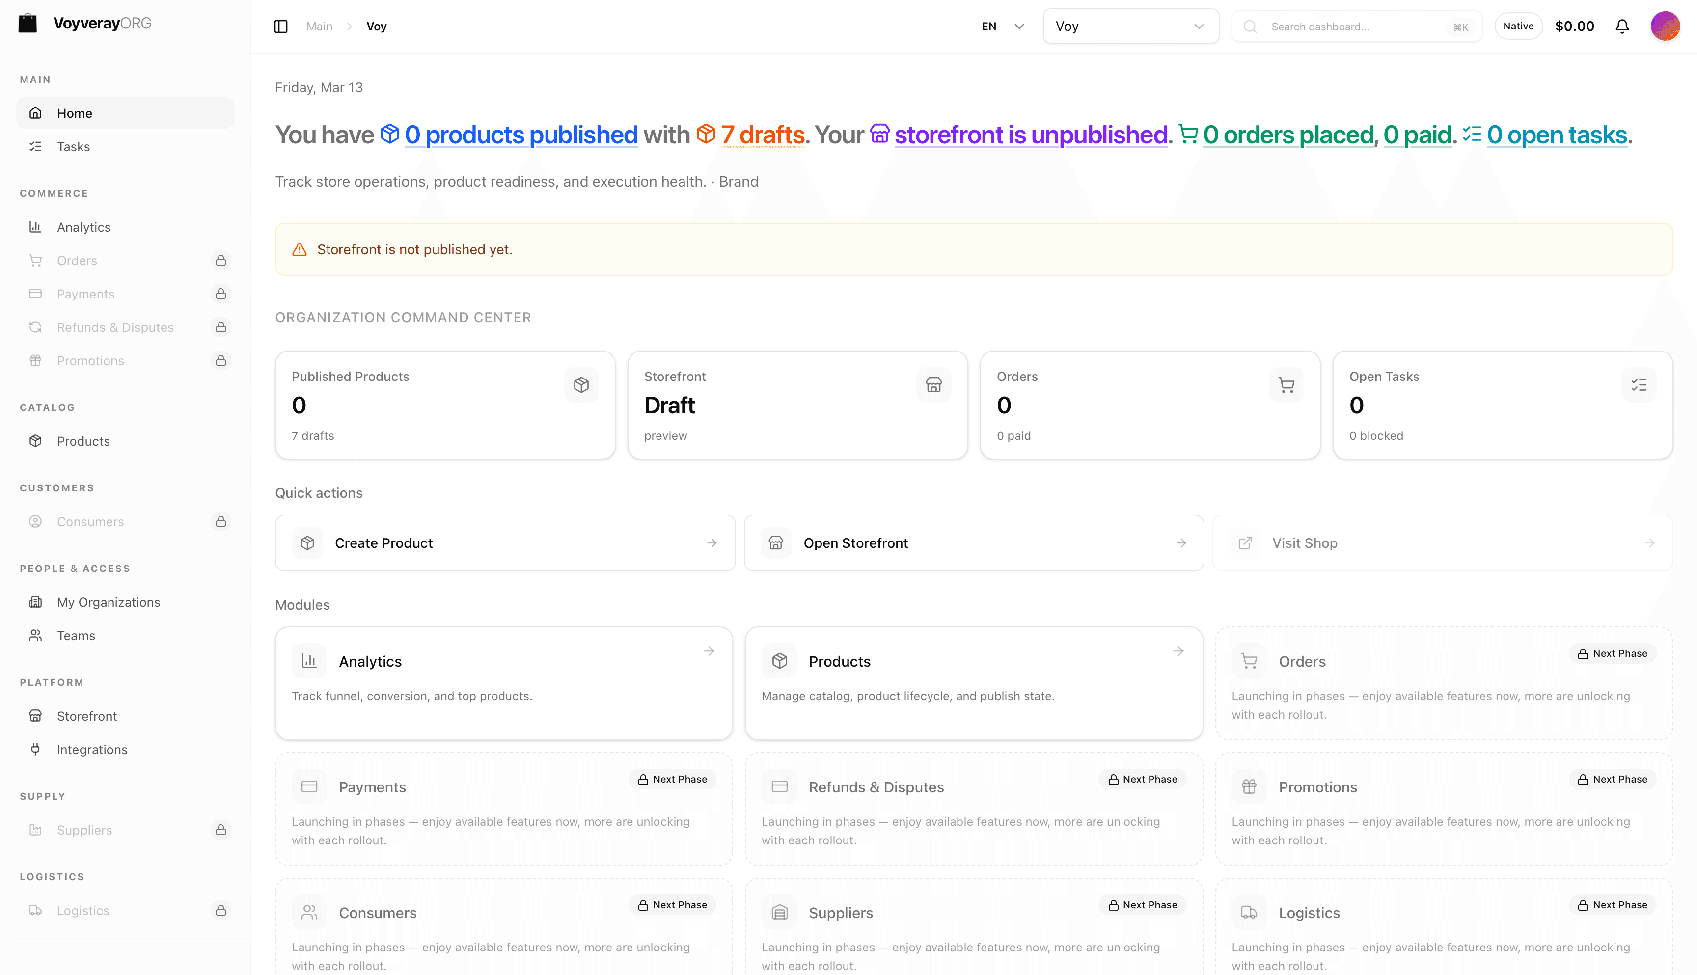Open Tasks in the sidebar
The width and height of the screenshot is (1697, 975).
(x=73, y=147)
